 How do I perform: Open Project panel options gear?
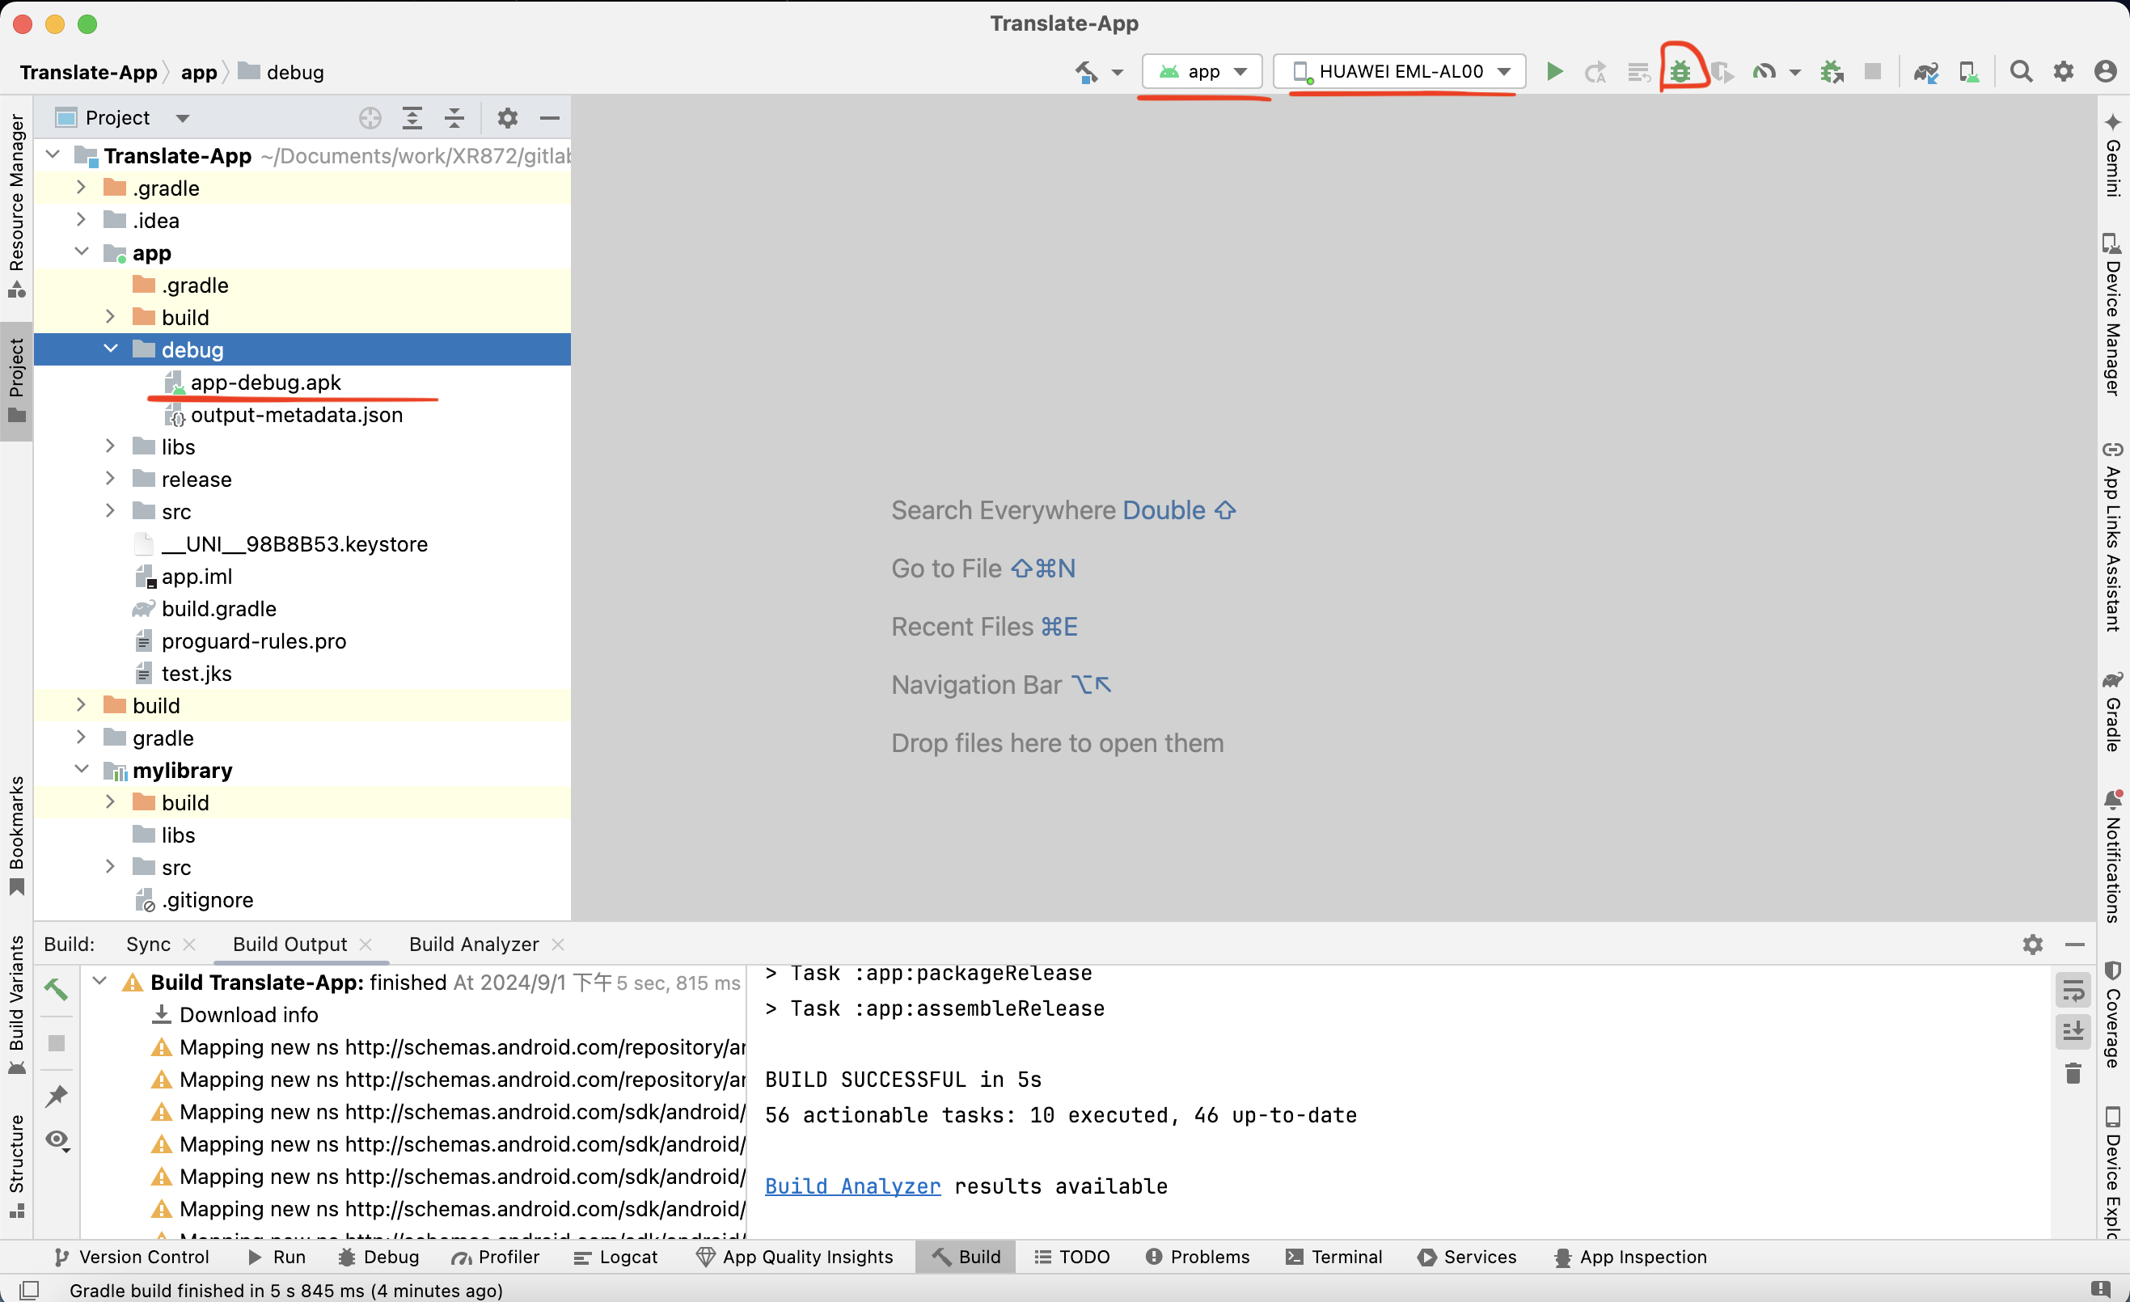pyautogui.click(x=507, y=117)
